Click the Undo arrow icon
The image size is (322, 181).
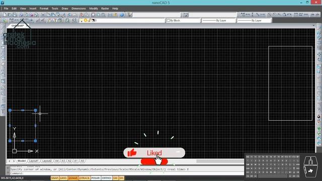69,15
